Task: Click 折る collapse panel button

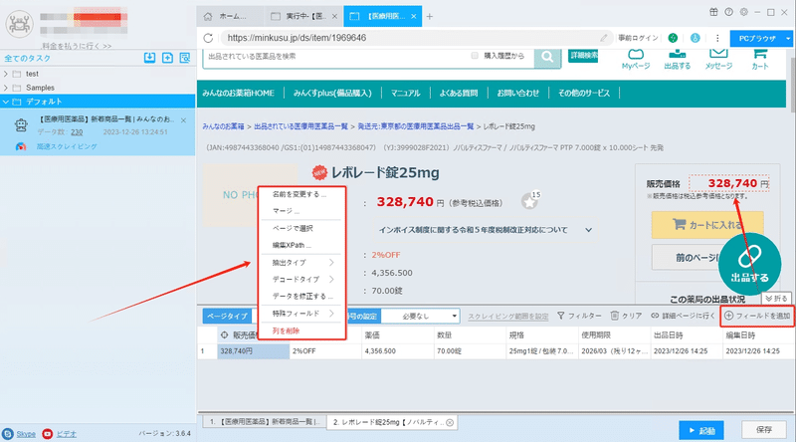Action: click(x=776, y=299)
